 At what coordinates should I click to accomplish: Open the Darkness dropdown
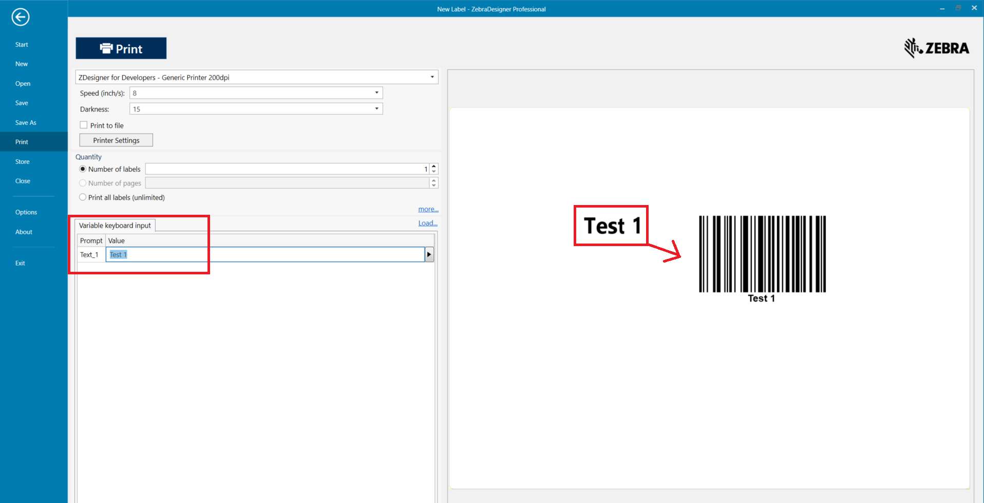point(376,109)
